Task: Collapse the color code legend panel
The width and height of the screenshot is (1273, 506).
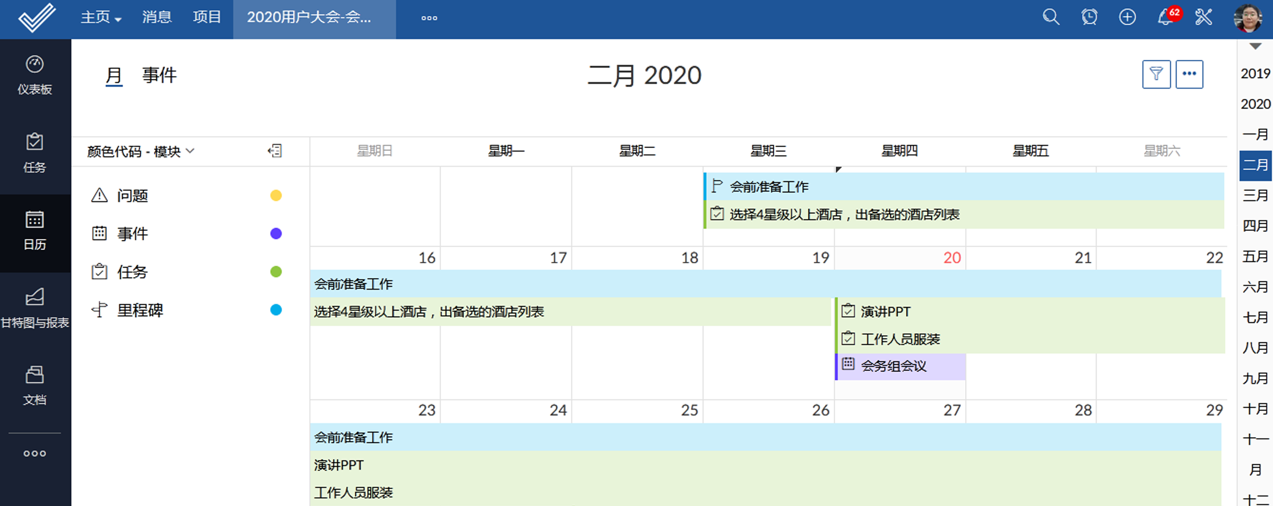Action: [x=275, y=151]
